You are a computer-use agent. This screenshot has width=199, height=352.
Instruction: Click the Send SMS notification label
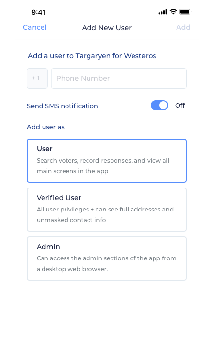63,106
